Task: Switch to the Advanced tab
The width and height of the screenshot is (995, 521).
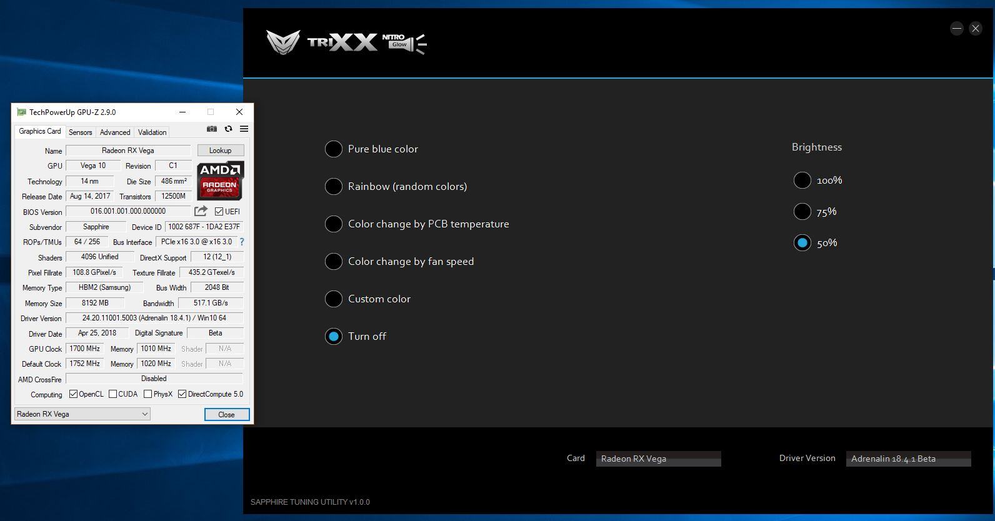Action: click(115, 132)
